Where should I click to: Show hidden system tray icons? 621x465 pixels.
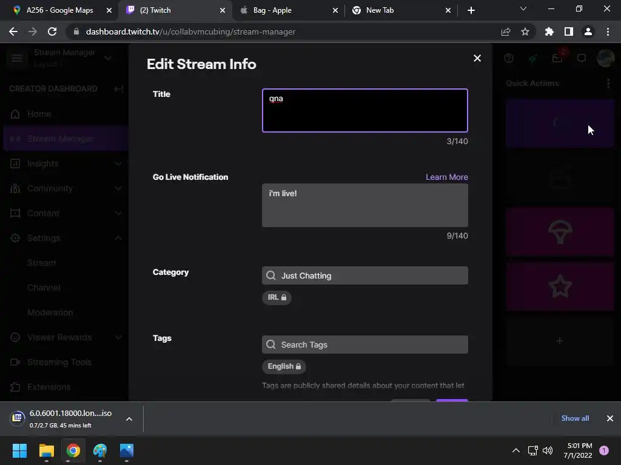point(516,450)
